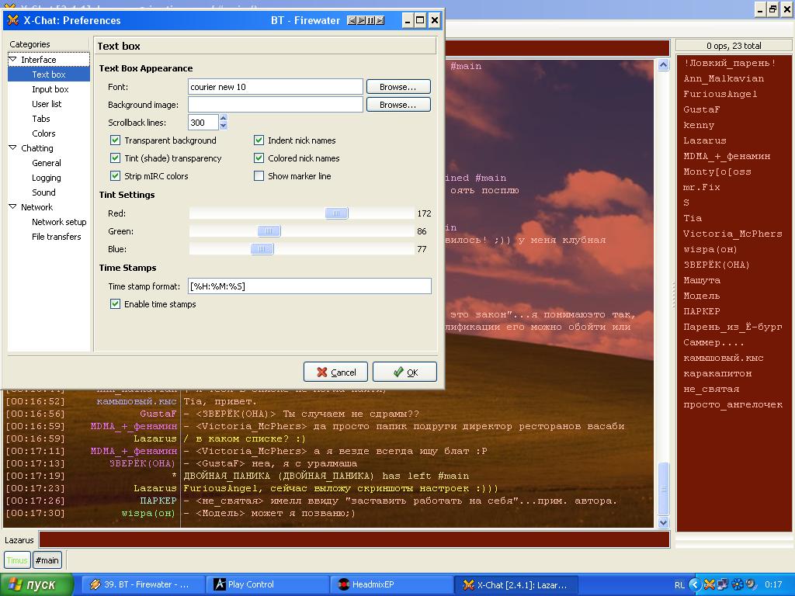Click Browse next to the Font field
795x596 pixels.
click(398, 87)
